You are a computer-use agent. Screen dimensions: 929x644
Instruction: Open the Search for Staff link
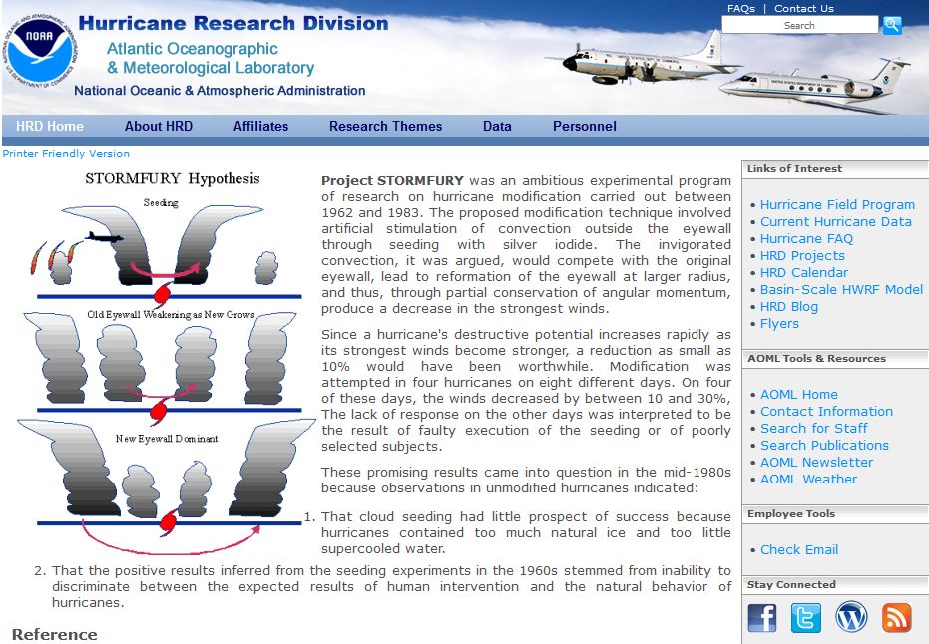[814, 428]
